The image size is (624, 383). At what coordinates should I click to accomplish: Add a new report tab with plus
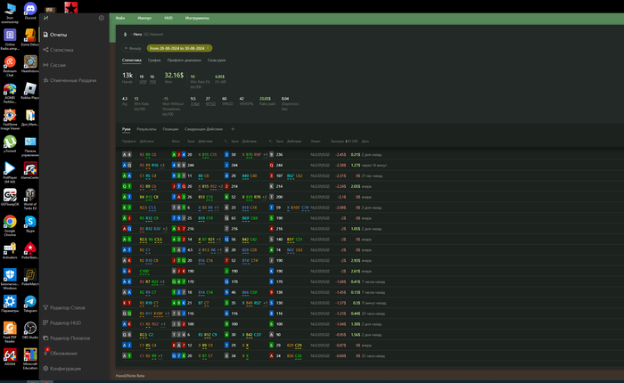pyautogui.click(x=233, y=129)
